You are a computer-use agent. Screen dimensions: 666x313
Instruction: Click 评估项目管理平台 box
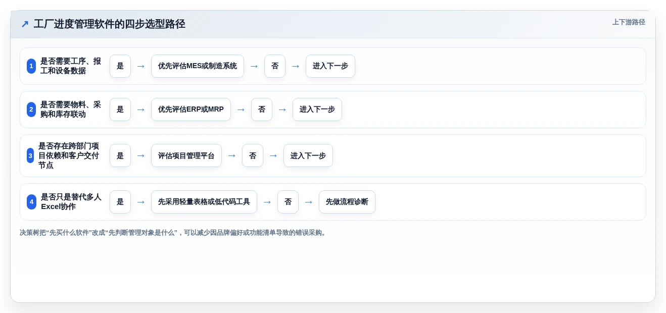(186, 155)
